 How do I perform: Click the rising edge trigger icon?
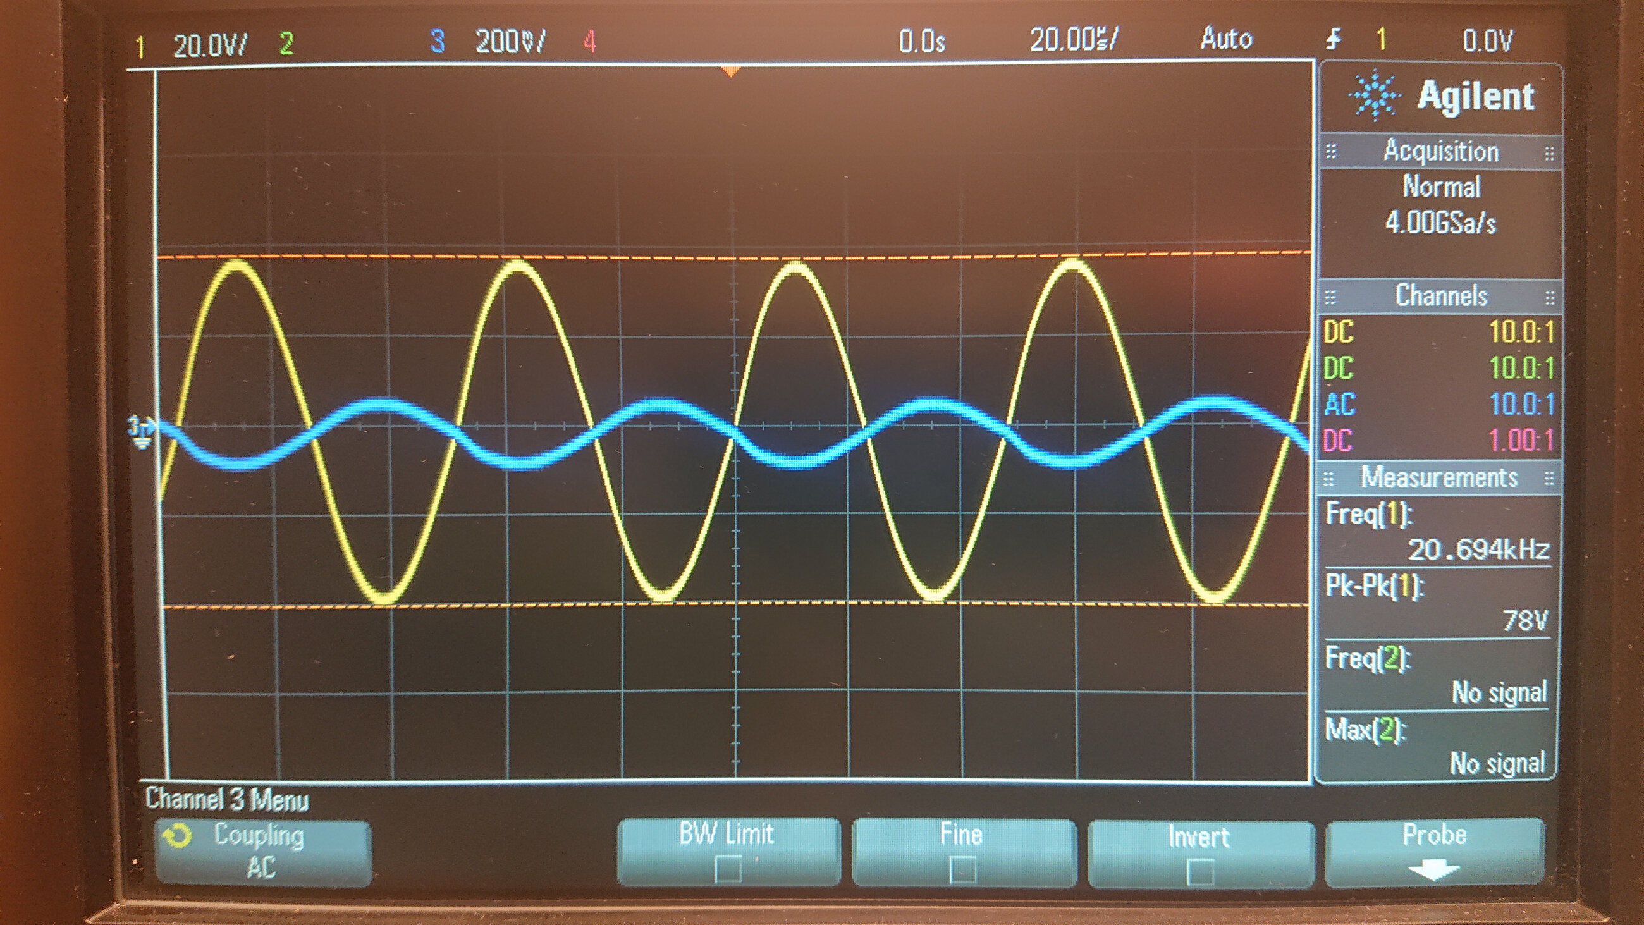click(1333, 40)
